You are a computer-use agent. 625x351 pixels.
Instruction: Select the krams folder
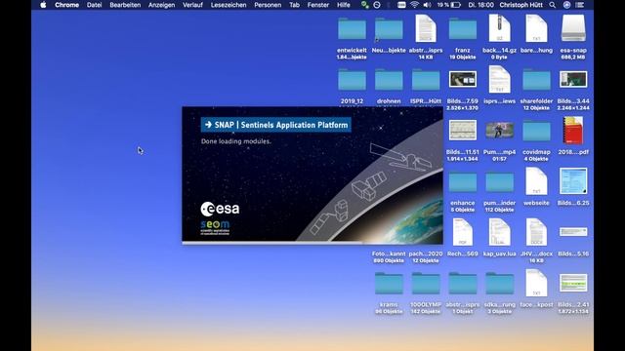click(389, 283)
